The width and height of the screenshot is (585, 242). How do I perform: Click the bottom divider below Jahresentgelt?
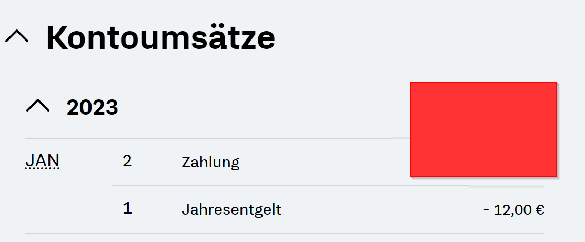pyautogui.click(x=284, y=233)
